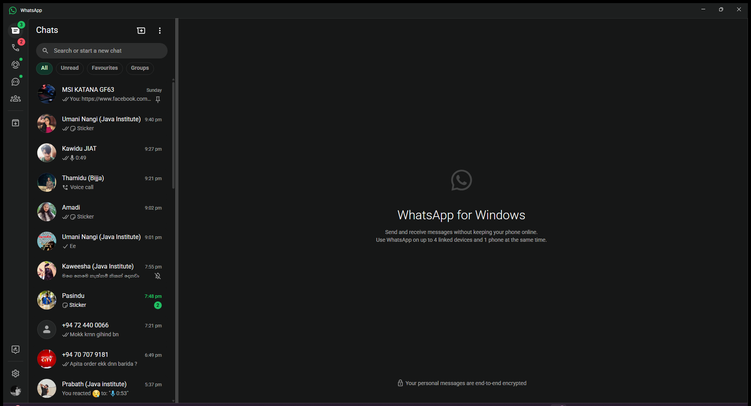Screen dimensions: 751x406
Task: Open the chat with +94 70 707 9181
Action: [102, 359]
